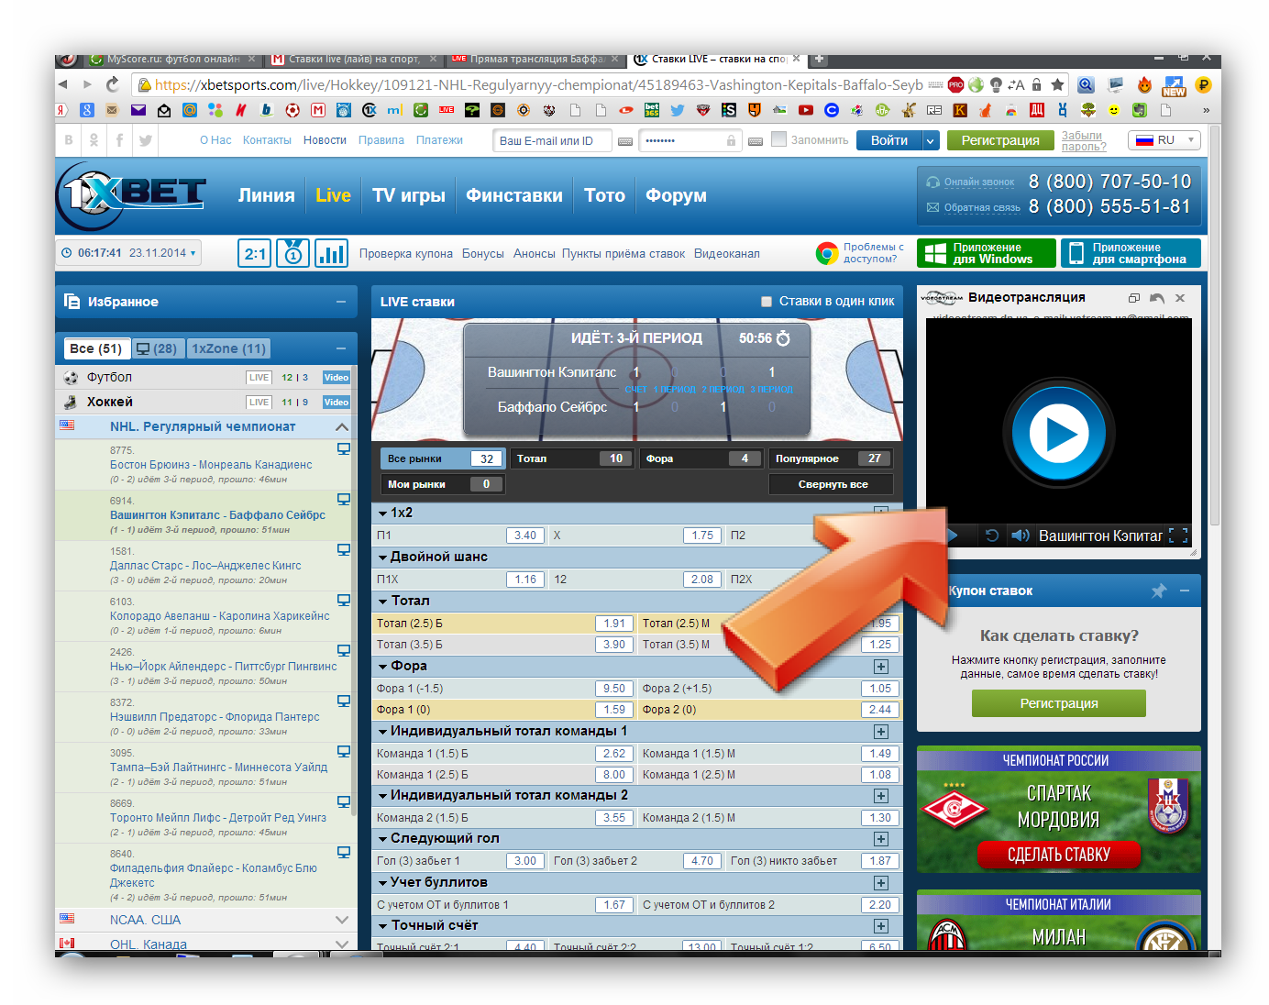Click the Odnoklassniki social icon
Image resolution: width=1269 pixels, height=1005 pixels.
click(94, 140)
